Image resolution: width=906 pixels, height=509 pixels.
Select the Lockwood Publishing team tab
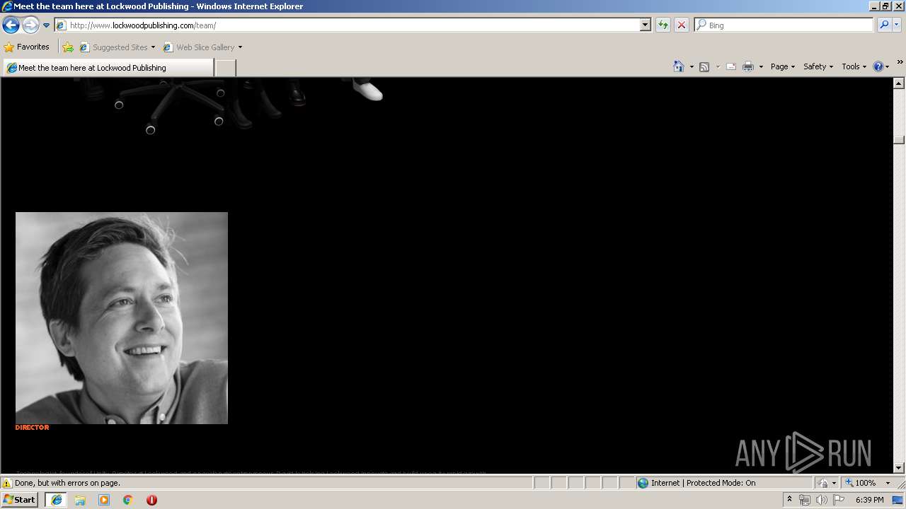click(x=108, y=68)
